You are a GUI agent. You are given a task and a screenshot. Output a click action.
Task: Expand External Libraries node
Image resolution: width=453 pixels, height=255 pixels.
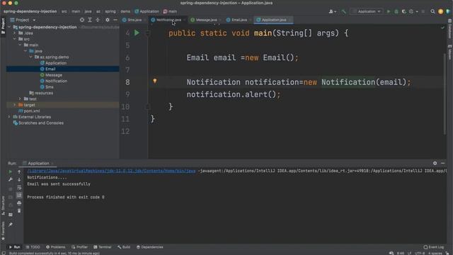click(9, 117)
